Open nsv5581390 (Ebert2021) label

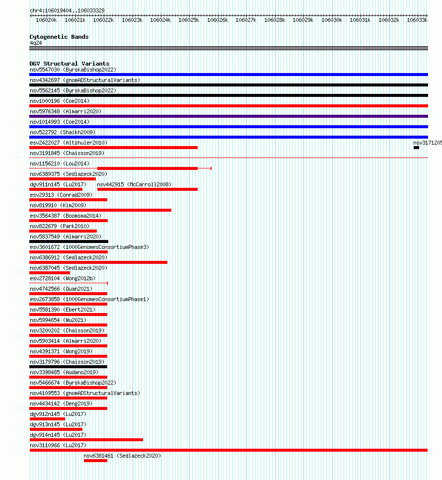click(63, 310)
